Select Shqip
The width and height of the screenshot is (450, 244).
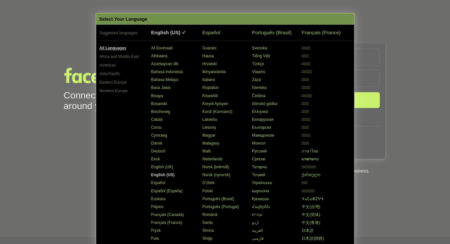207,238
